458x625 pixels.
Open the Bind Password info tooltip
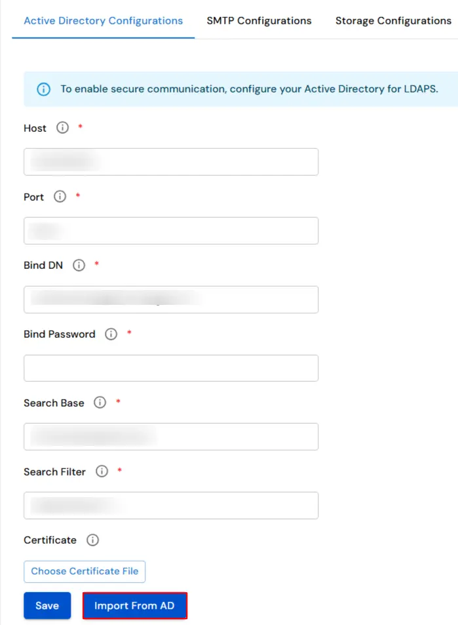[x=111, y=334]
